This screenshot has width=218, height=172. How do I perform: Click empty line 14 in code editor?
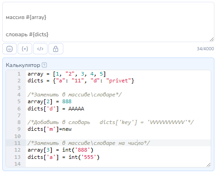point(118,164)
